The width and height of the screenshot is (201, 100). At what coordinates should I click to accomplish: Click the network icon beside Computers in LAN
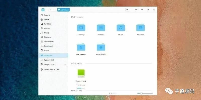41,69
